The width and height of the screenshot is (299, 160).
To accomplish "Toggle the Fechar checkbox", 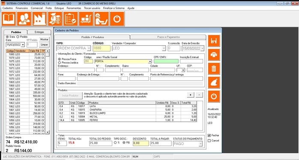I will [209, 135].
